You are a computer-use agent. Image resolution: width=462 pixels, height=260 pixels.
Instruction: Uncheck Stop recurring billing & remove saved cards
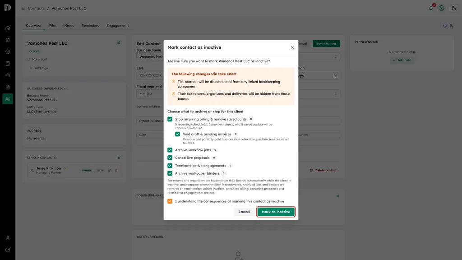coord(170,119)
